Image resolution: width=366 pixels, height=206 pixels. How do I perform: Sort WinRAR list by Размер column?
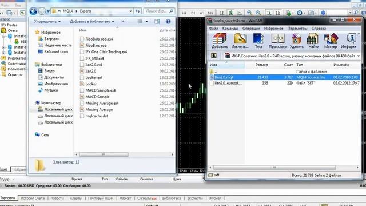pos(262,65)
